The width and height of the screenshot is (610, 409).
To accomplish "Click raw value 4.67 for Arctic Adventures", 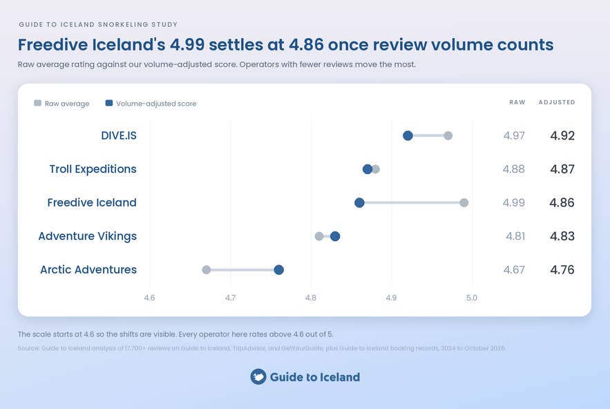I will (x=514, y=269).
